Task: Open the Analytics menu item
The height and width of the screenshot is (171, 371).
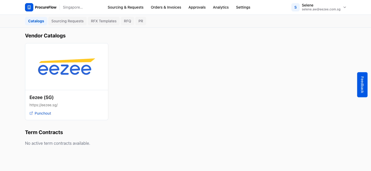Action: tap(221, 7)
